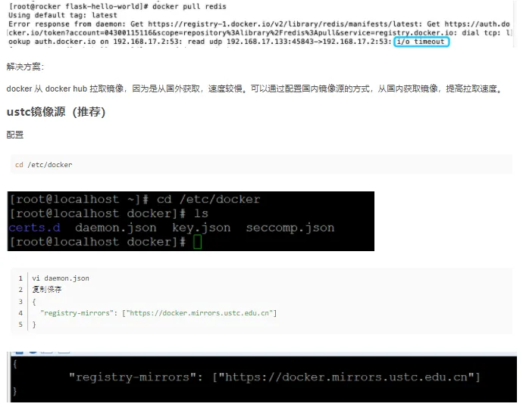Click the docker.mirrors.ustc.edu.cn URL in code block
The image size is (523, 413).
tap(199, 313)
